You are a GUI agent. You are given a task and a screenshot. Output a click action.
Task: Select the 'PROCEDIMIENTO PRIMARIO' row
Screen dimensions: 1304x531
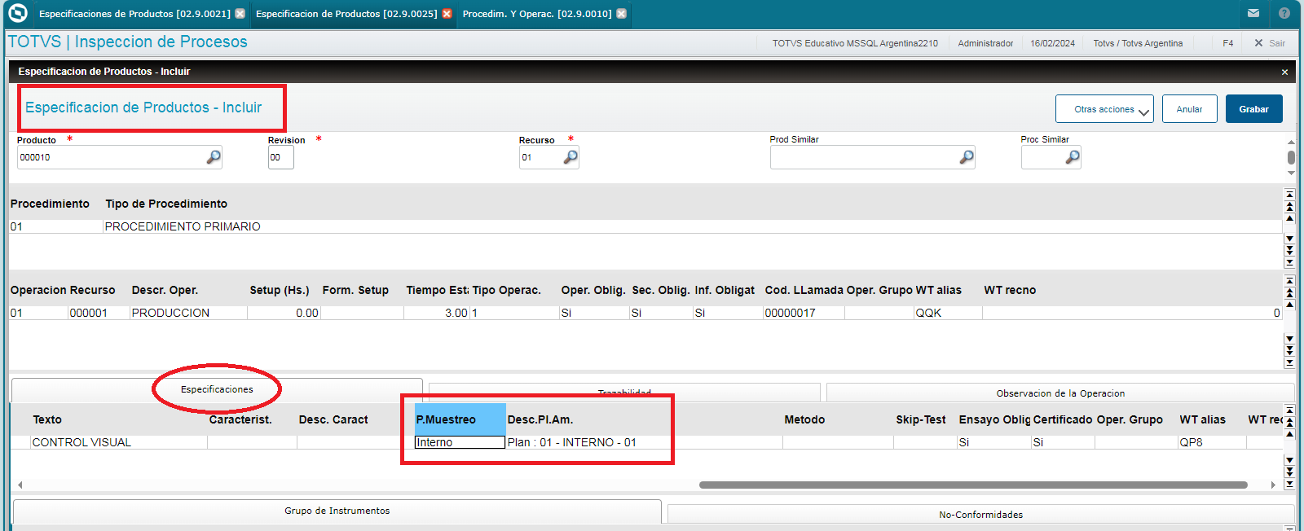647,226
